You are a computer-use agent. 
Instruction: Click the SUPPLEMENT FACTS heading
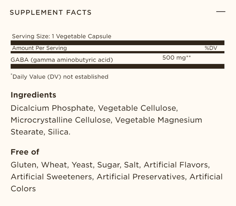[x=51, y=12]
